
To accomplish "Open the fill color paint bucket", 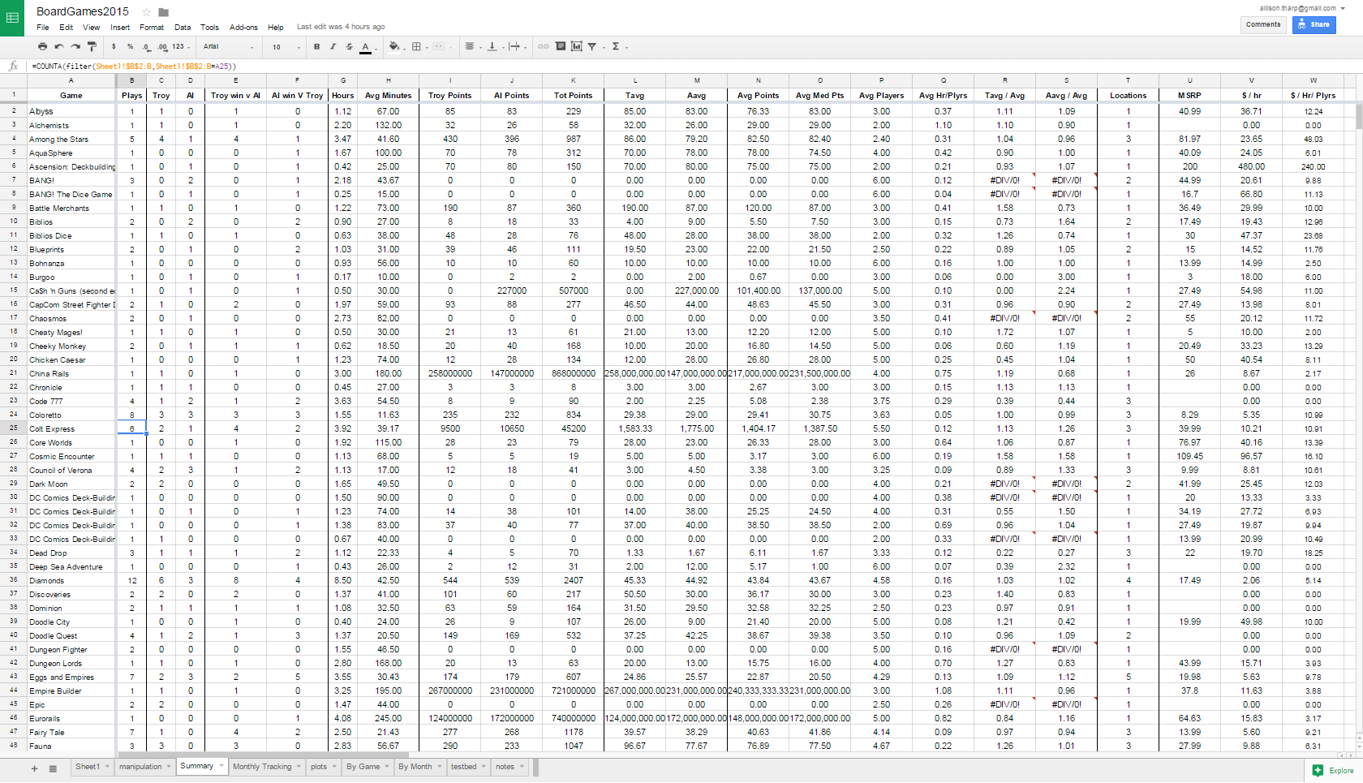I will coord(395,46).
